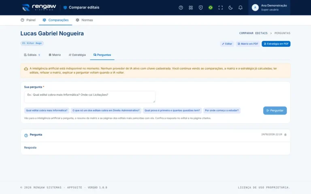311x194 pixels.
Task: Switch to the Editais tab
Action: [32, 55]
